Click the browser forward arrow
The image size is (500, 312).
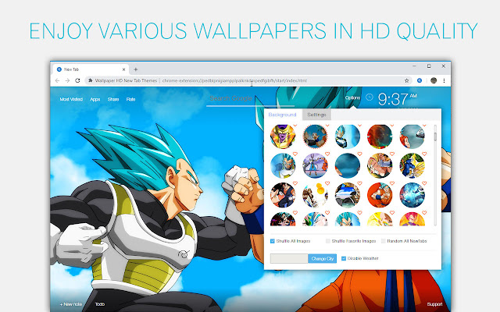pos(67,80)
